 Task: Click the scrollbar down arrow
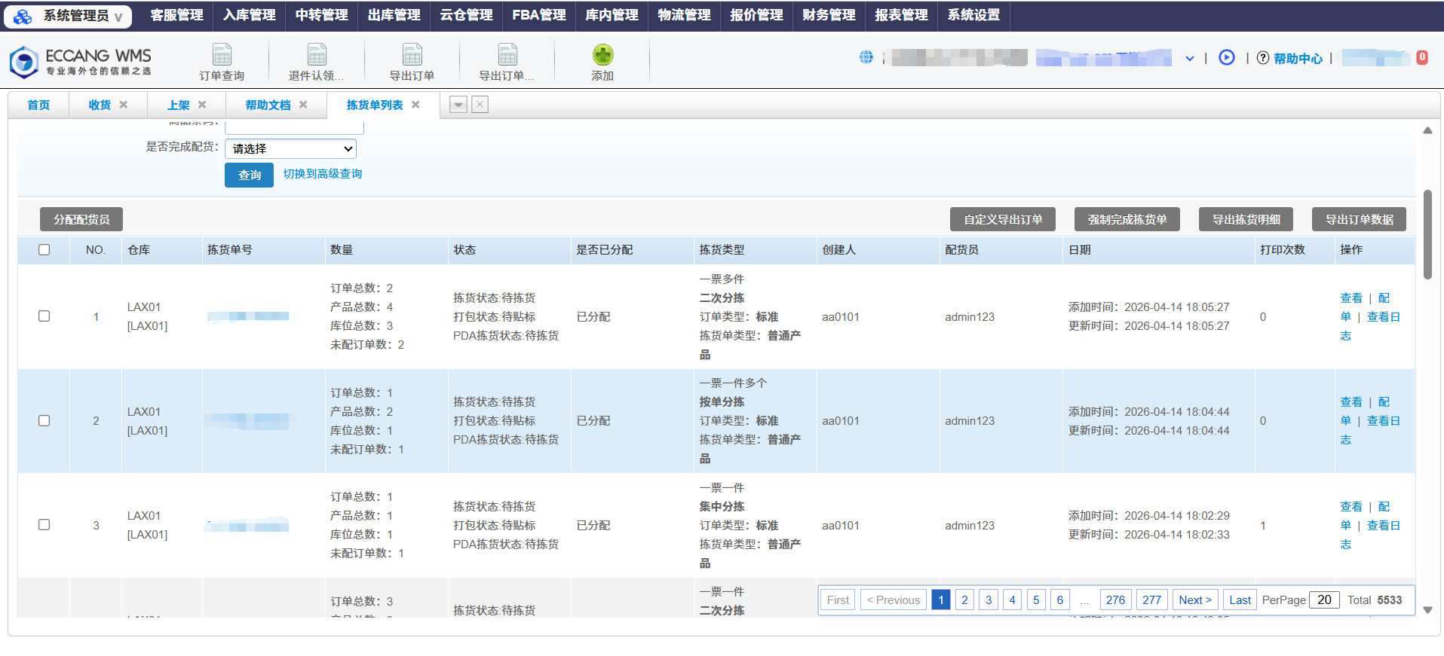click(x=1427, y=610)
